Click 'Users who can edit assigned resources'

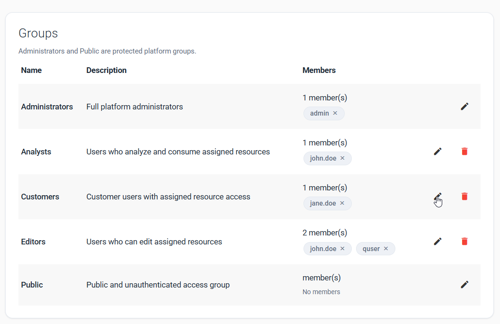coord(154,242)
